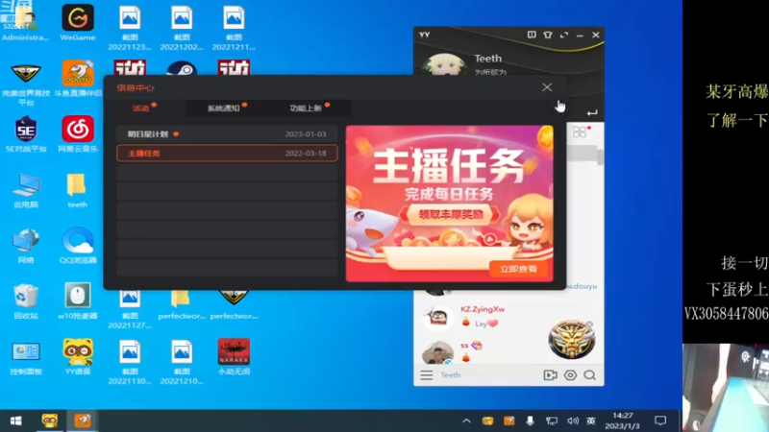This screenshot has height=432, width=769.
Task: Open the volume speaker tray icon
Action: [572, 420]
